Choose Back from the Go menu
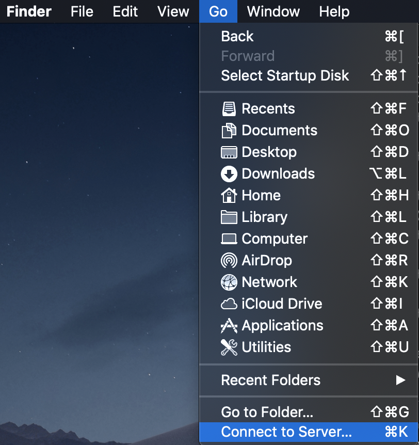The height and width of the screenshot is (445, 419). (237, 37)
